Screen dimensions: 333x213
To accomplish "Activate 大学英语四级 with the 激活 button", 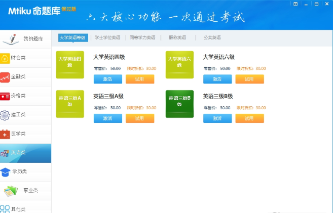I will pyautogui.click(x=108, y=79).
